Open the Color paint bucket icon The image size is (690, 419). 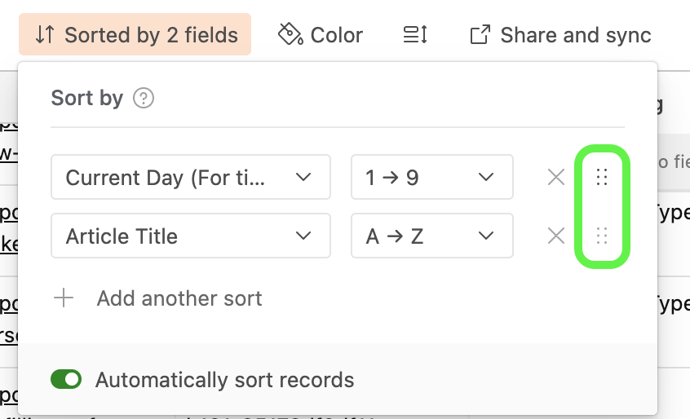[x=290, y=34]
